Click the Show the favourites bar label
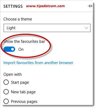This screenshot has height=109, width=97. [x=24, y=41]
